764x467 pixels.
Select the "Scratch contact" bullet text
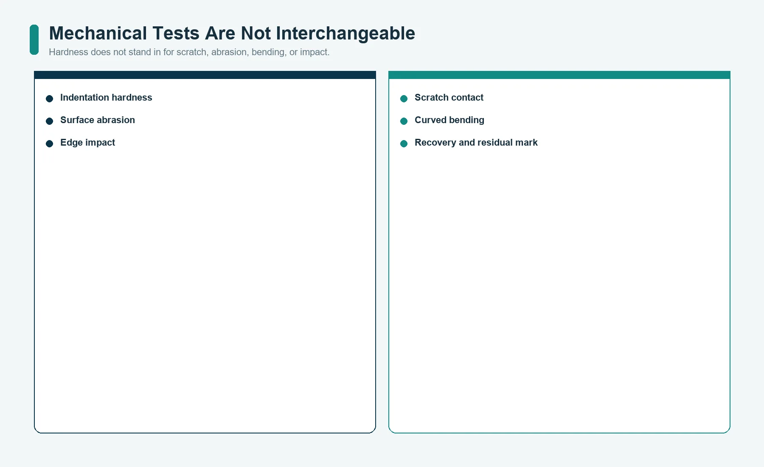[449, 98]
